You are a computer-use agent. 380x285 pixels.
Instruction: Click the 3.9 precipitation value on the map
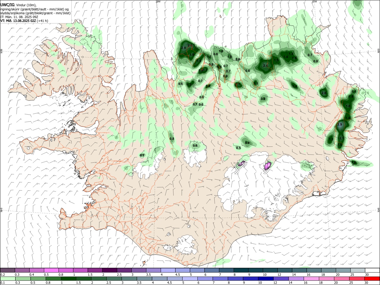point(340,125)
